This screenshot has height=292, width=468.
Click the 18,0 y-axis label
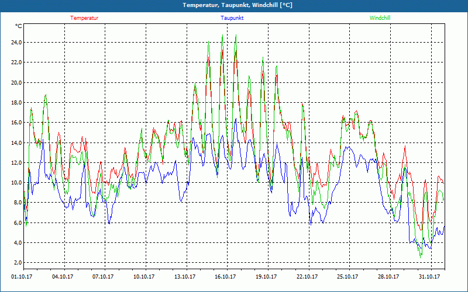pyautogui.click(x=16, y=103)
